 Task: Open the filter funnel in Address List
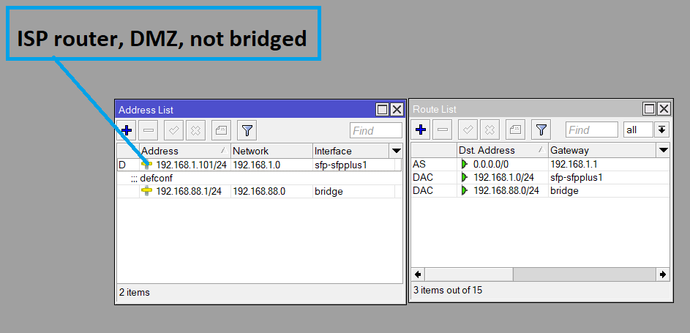point(247,130)
